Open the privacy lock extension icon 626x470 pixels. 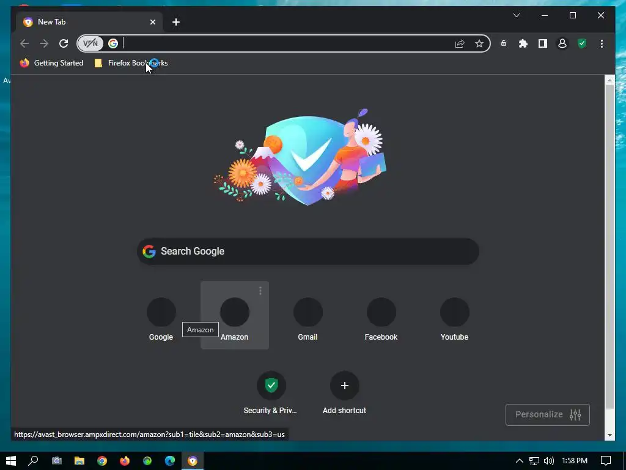coord(504,43)
